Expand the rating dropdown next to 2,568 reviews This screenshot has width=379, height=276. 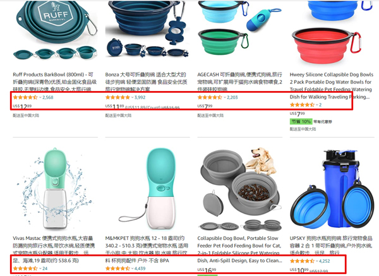click(40, 97)
